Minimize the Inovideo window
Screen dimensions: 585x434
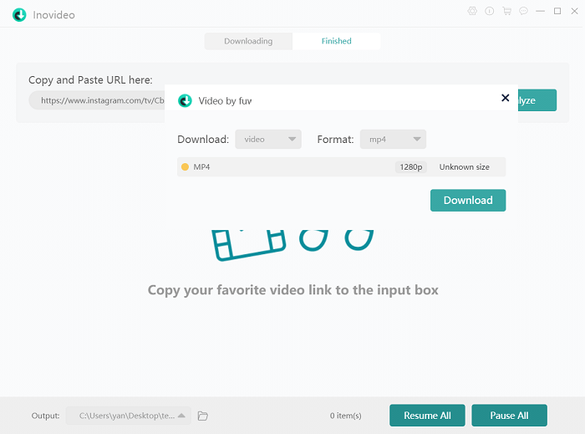click(x=540, y=11)
